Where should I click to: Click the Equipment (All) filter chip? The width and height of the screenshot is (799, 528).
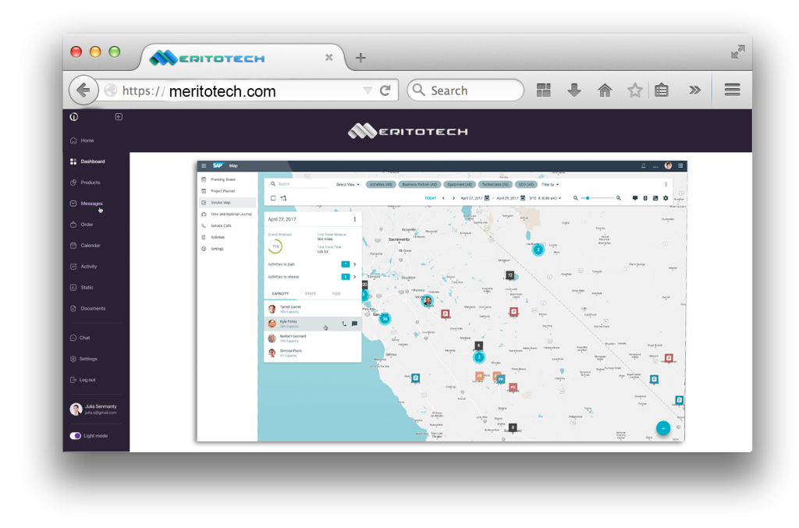[459, 184]
